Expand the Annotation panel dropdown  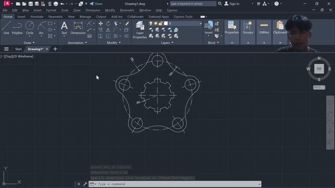77,43
